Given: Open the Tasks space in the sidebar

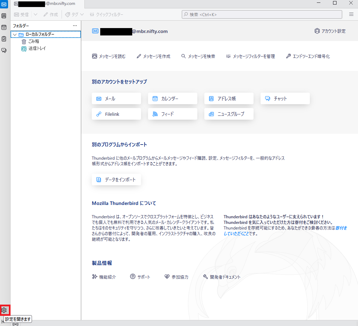Looking at the screenshot, I should (x=4, y=39).
